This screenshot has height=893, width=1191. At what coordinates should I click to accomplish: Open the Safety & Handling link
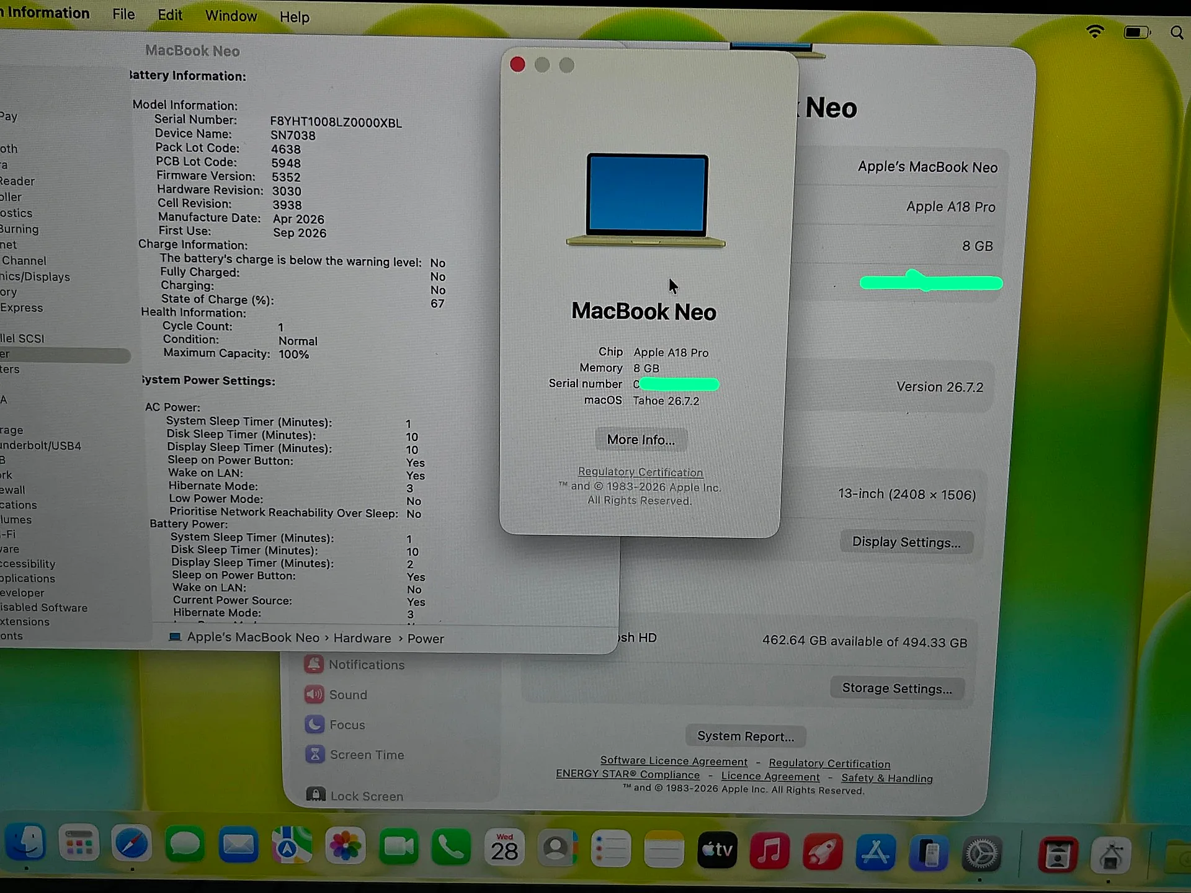(x=887, y=778)
